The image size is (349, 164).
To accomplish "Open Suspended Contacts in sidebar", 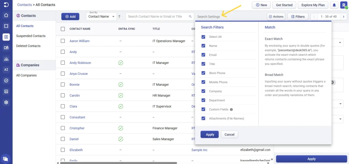I will [x=31, y=36].
